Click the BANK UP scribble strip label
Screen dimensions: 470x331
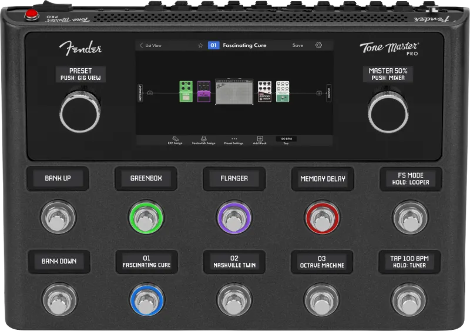coord(58,178)
